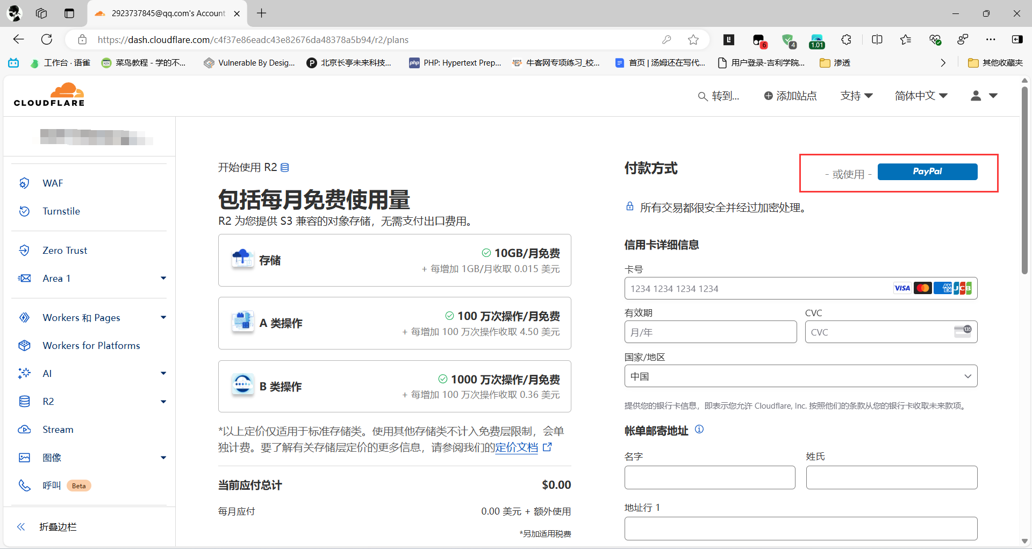Click Workers and Pages icon

(24, 318)
